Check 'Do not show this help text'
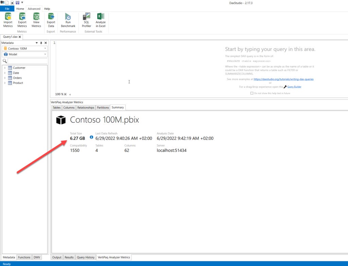The image size is (348, 266). 252,93
